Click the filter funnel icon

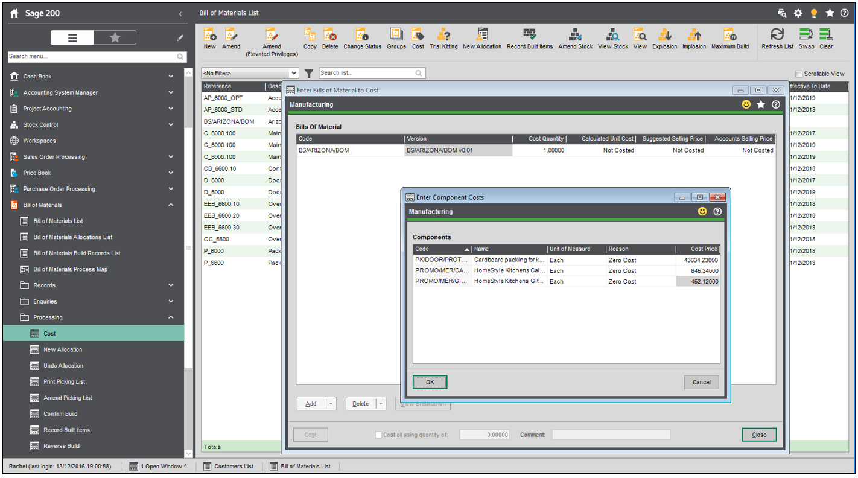coord(309,74)
